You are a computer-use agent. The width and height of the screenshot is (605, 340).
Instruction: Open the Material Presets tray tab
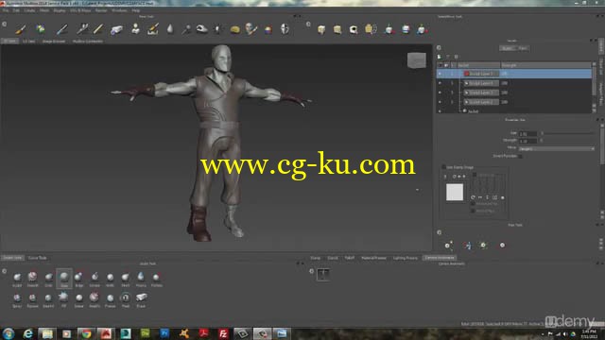pos(373,258)
